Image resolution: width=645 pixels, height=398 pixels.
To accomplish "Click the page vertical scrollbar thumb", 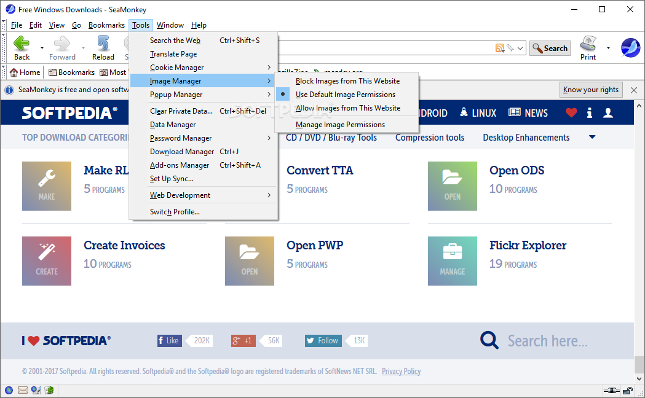I will 639,364.
